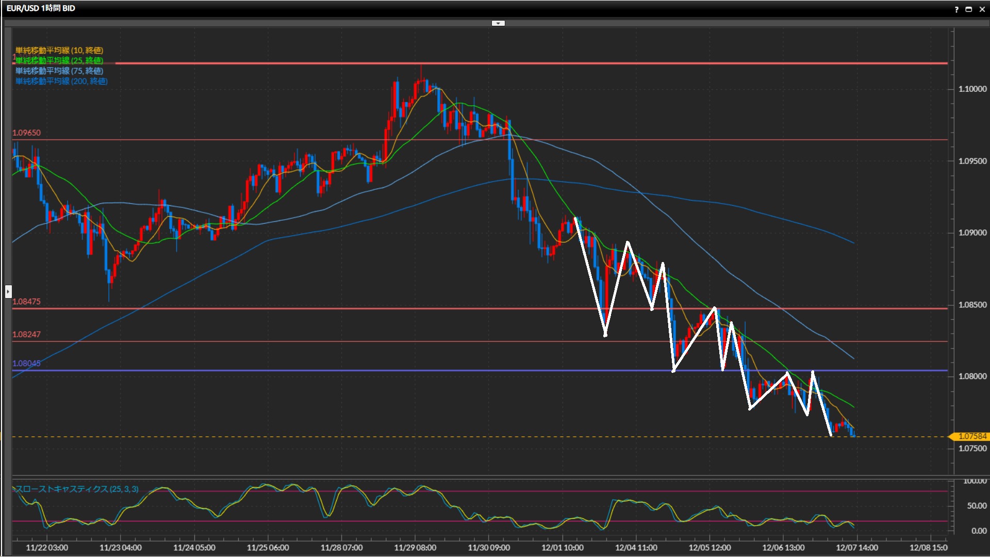
Task: Open the help question mark icon
Action: click(956, 9)
